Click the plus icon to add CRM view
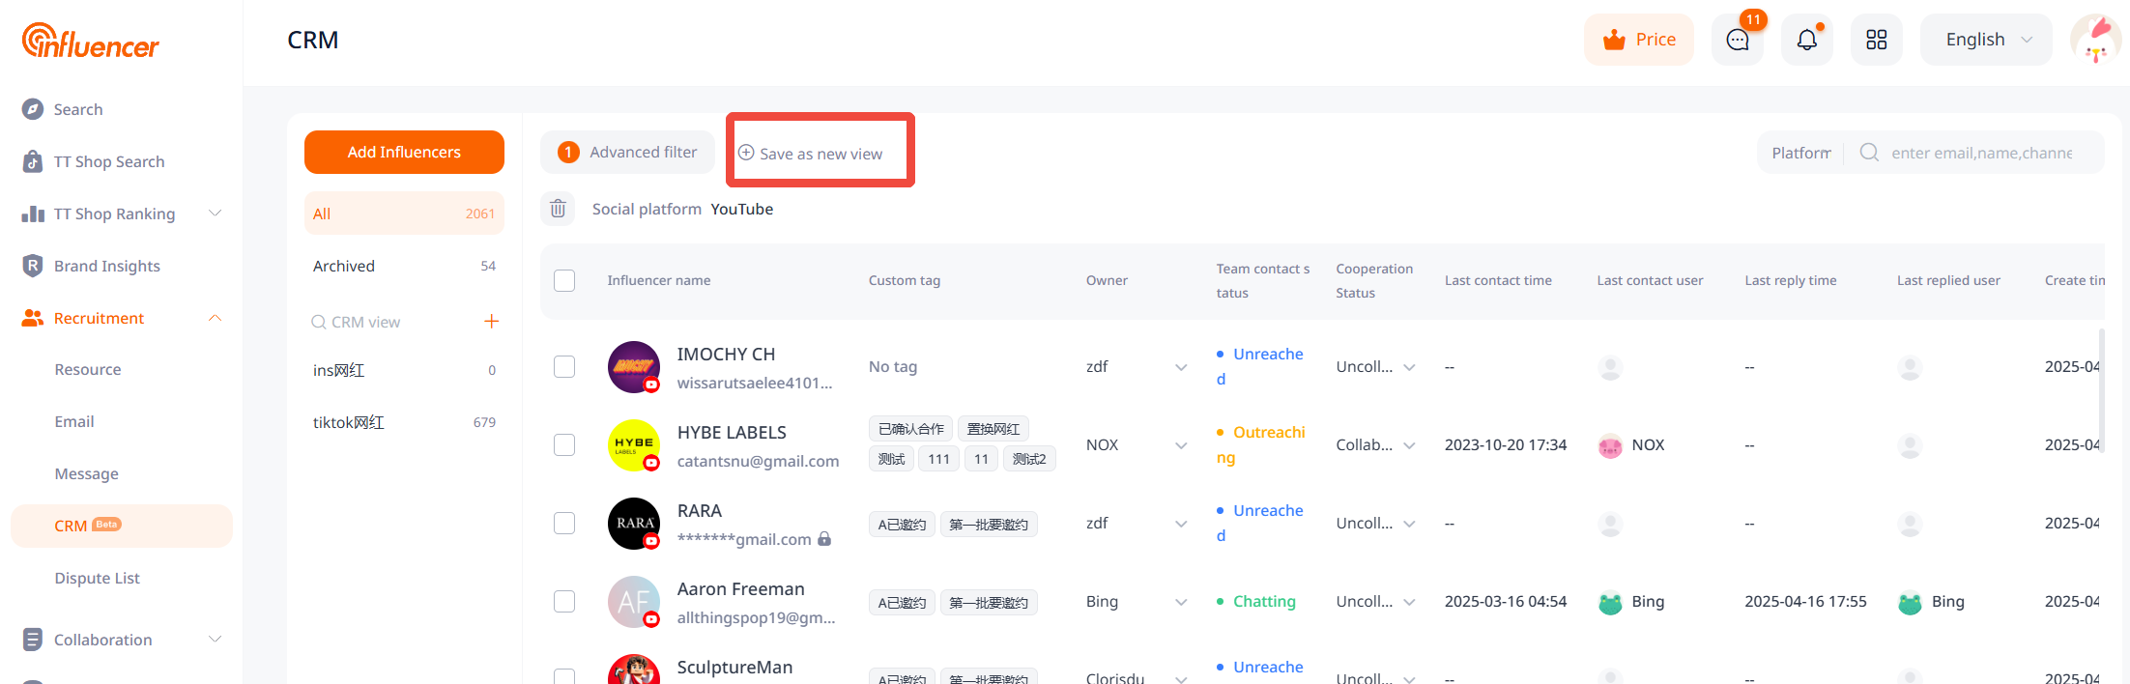Screen dimensions: 2130x684 pos(491,322)
